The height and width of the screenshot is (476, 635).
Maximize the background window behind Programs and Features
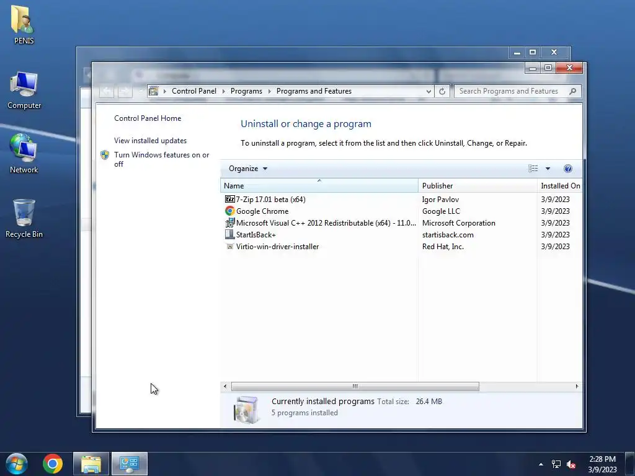coord(533,52)
